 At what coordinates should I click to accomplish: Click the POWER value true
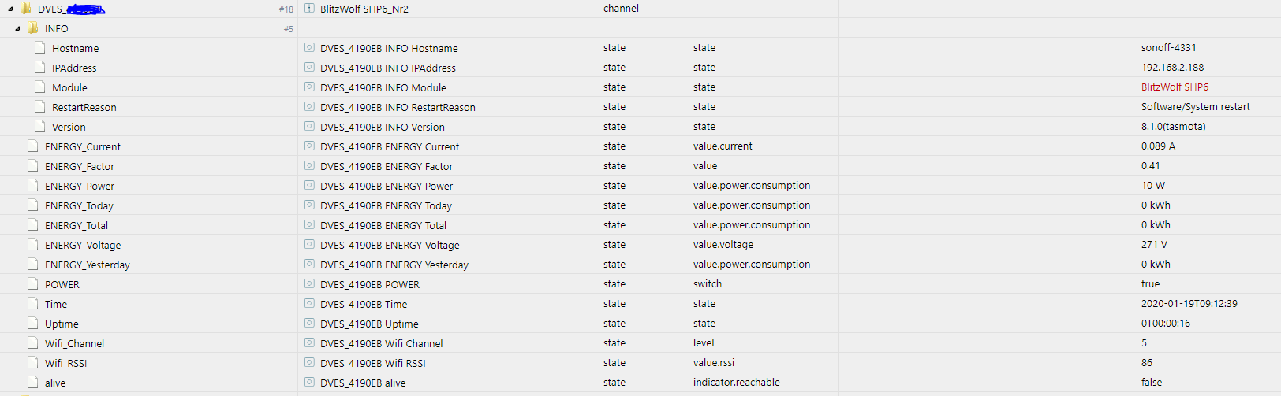[x=1150, y=284]
